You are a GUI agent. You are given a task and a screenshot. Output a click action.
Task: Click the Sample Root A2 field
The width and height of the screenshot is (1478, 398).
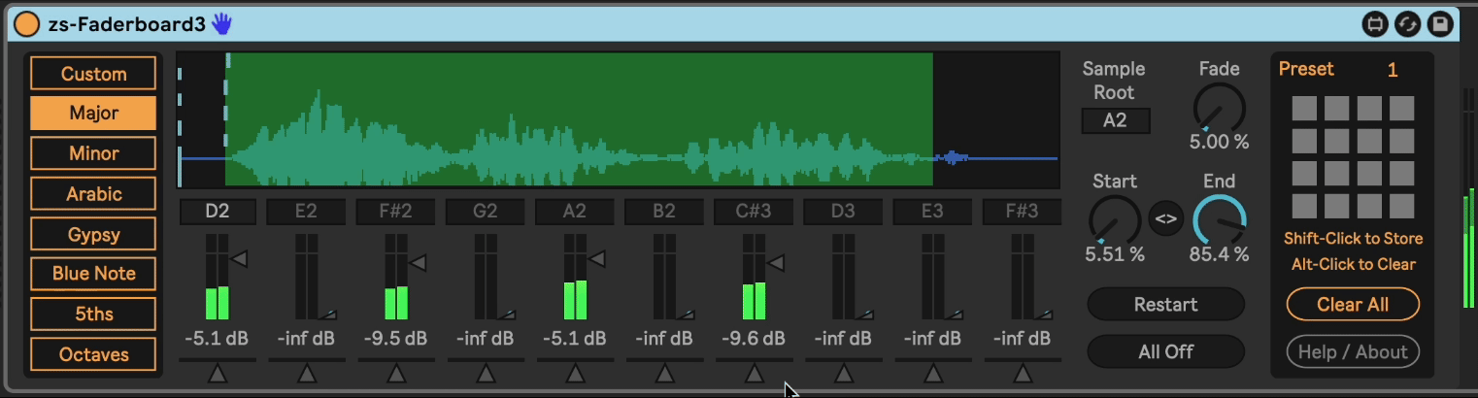click(x=1116, y=121)
